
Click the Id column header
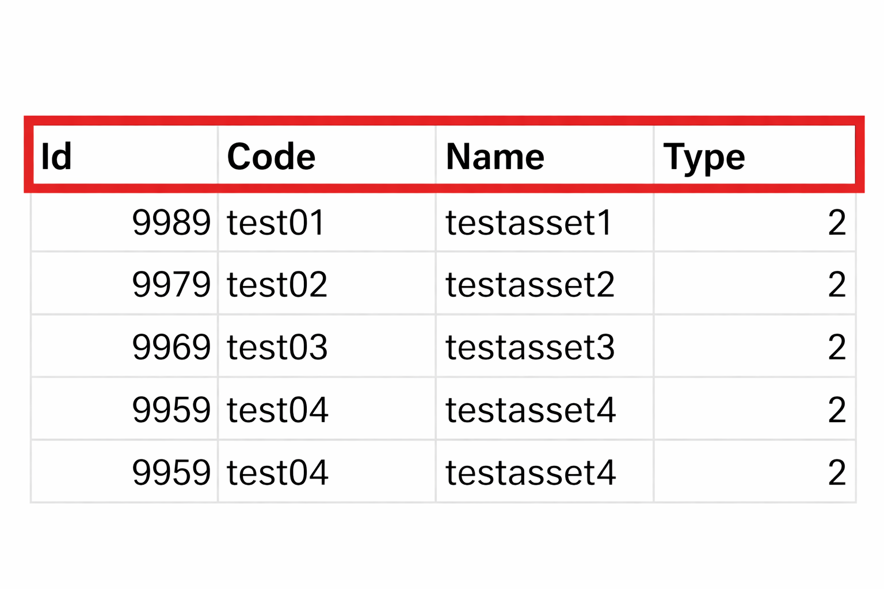point(56,156)
